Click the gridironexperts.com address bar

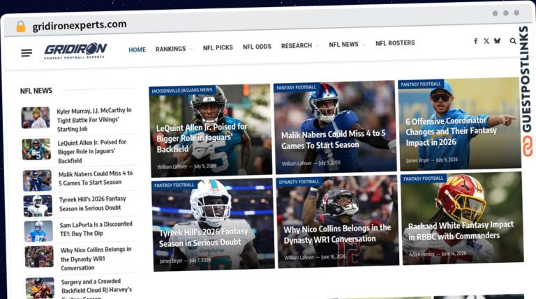click(x=80, y=25)
